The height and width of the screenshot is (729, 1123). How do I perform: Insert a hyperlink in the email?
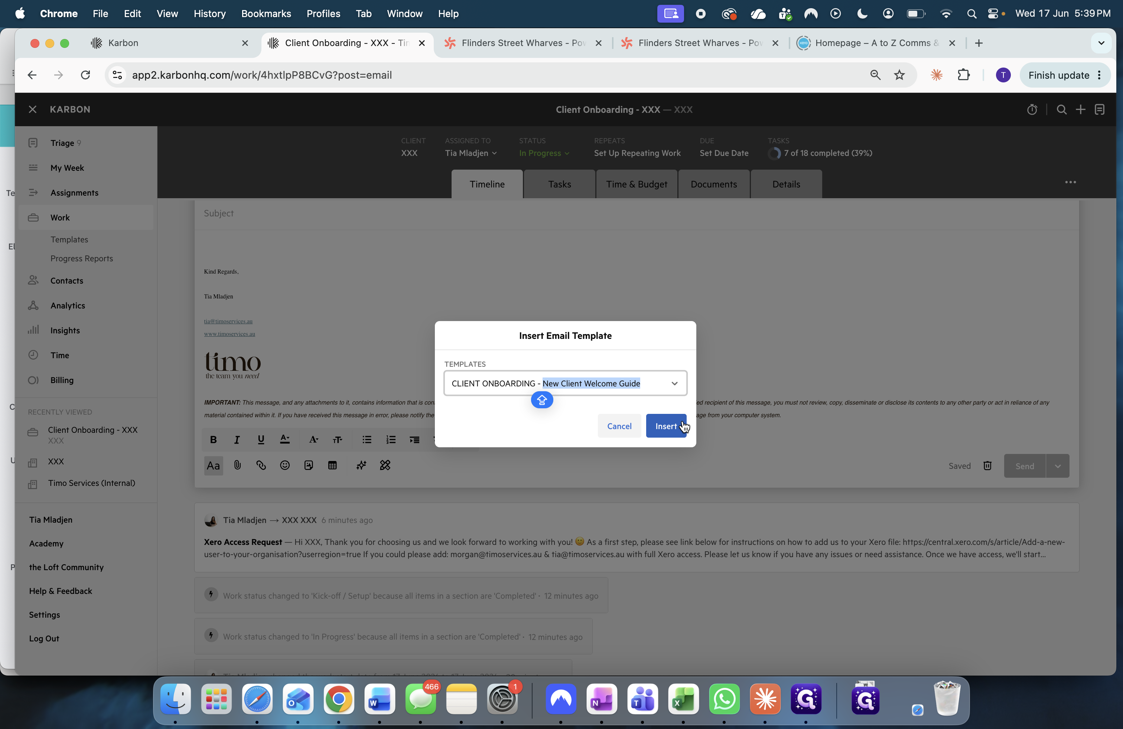point(261,465)
